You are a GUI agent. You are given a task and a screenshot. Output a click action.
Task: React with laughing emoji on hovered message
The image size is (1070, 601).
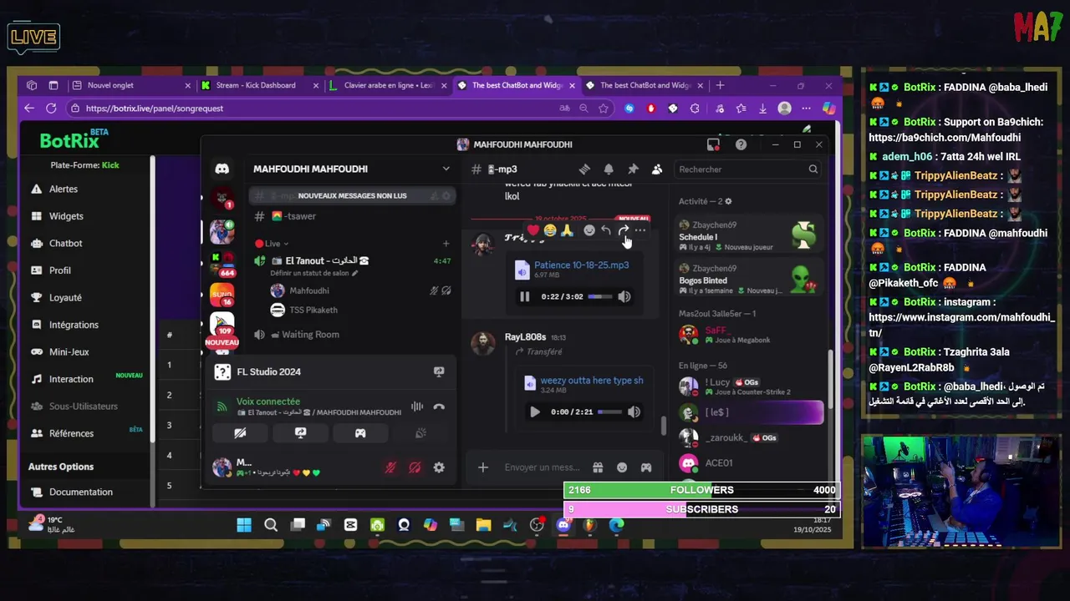pos(550,230)
